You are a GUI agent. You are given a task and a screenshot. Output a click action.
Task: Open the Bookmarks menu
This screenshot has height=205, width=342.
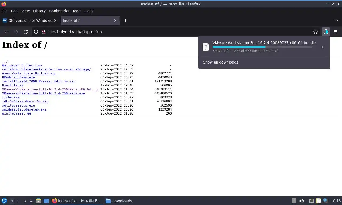[59, 11]
